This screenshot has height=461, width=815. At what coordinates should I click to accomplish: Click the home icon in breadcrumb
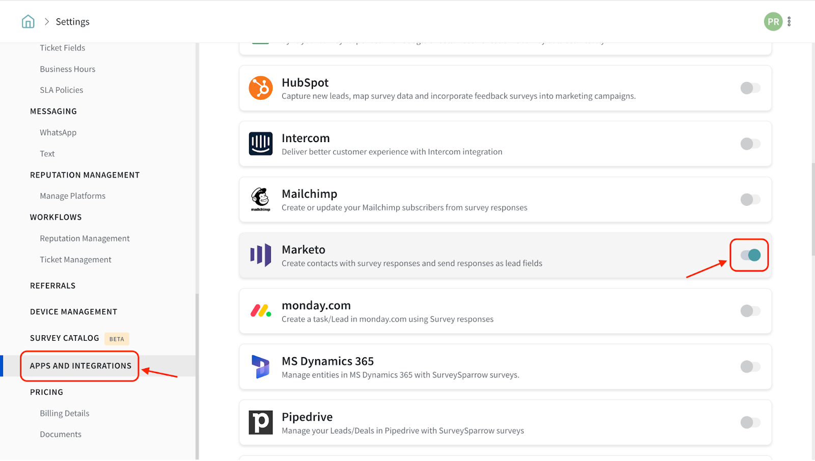[28, 21]
